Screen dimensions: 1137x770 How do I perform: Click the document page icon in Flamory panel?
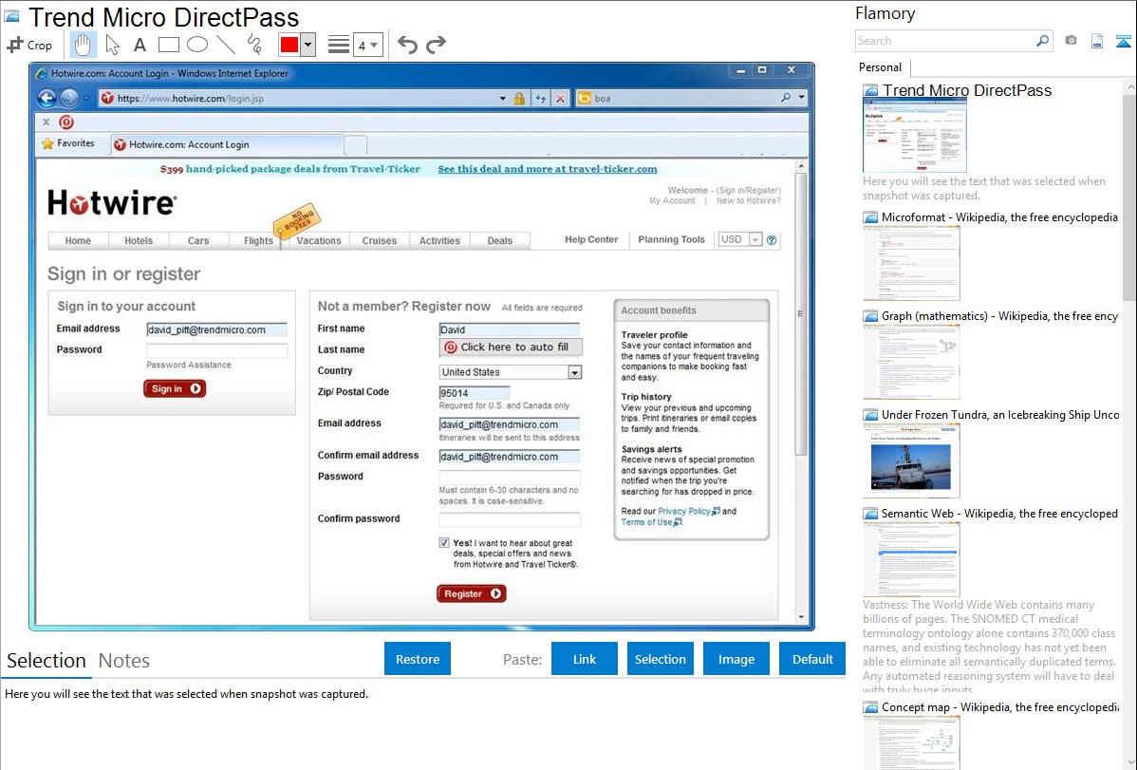pos(1097,41)
